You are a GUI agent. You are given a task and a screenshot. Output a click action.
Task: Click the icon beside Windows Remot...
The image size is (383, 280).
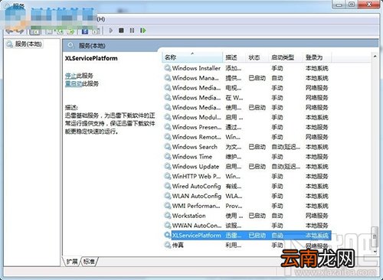click(x=168, y=137)
